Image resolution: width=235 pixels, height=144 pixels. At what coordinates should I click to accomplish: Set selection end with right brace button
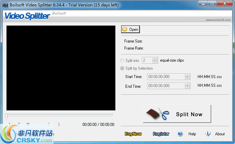tap(59, 124)
